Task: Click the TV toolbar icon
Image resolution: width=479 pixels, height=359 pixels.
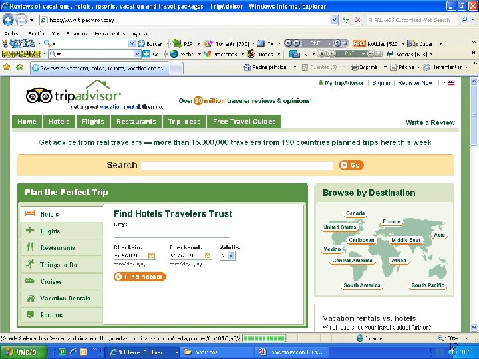Action: pos(261,44)
